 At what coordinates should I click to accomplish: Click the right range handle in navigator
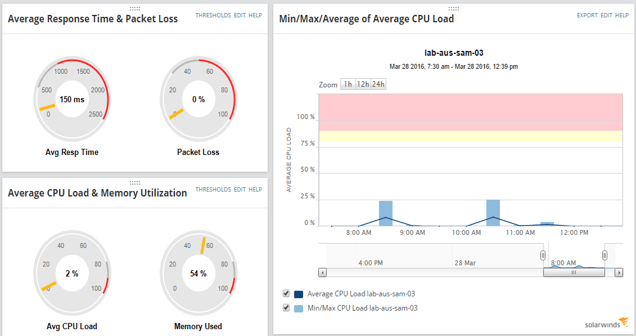pos(604,255)
